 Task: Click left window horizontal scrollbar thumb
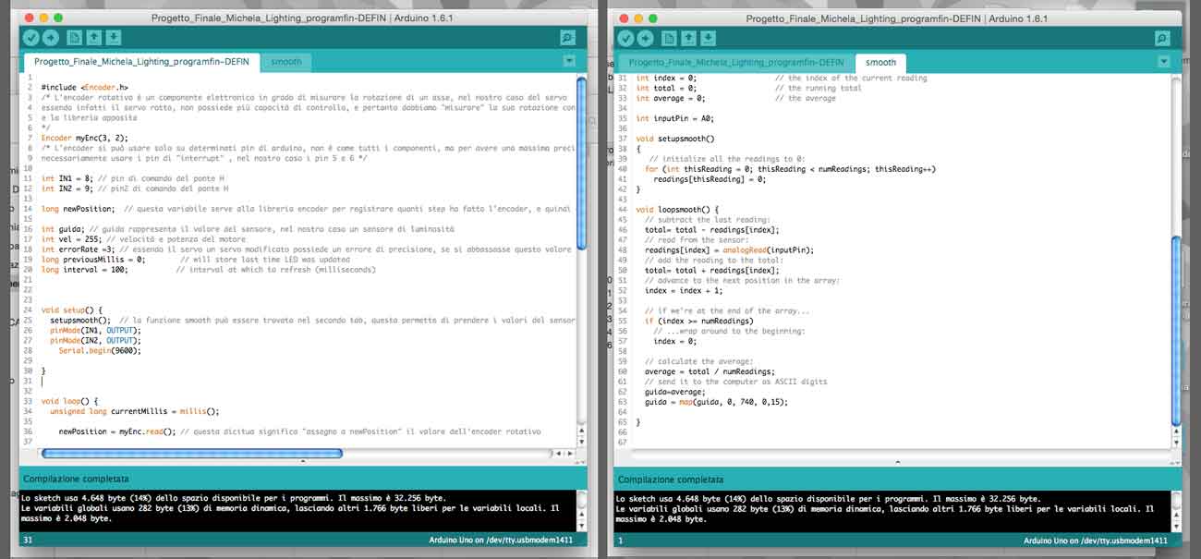click(x=192, y=453)
